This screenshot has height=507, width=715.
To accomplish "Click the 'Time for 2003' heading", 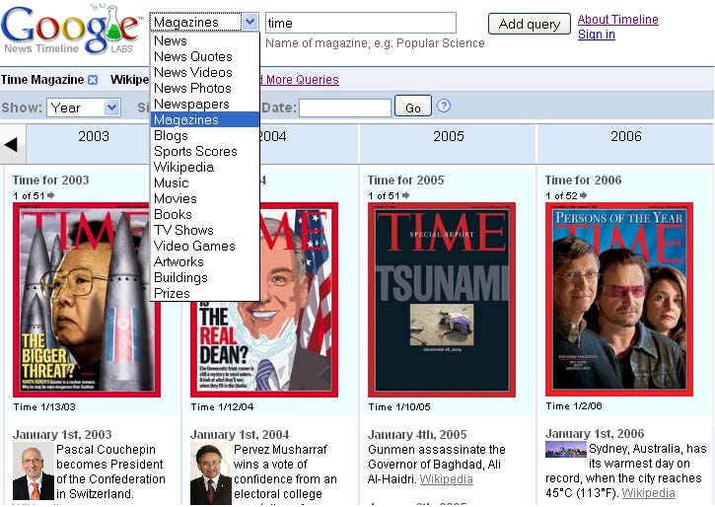I will [50, 181].
